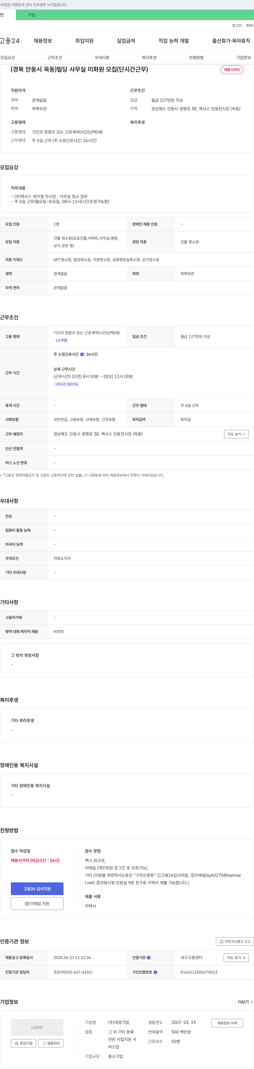Expand 지도 보기 for 근무 예정지

pos(236,434)
